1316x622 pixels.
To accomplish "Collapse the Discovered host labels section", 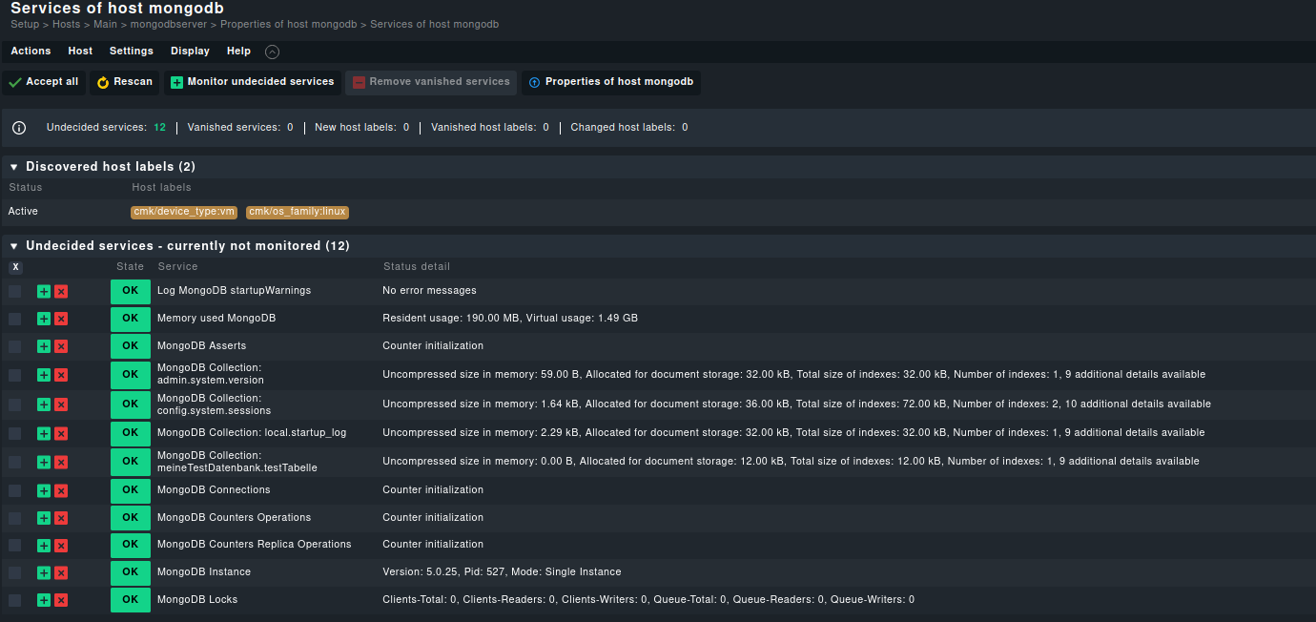I will click(14, 167).
